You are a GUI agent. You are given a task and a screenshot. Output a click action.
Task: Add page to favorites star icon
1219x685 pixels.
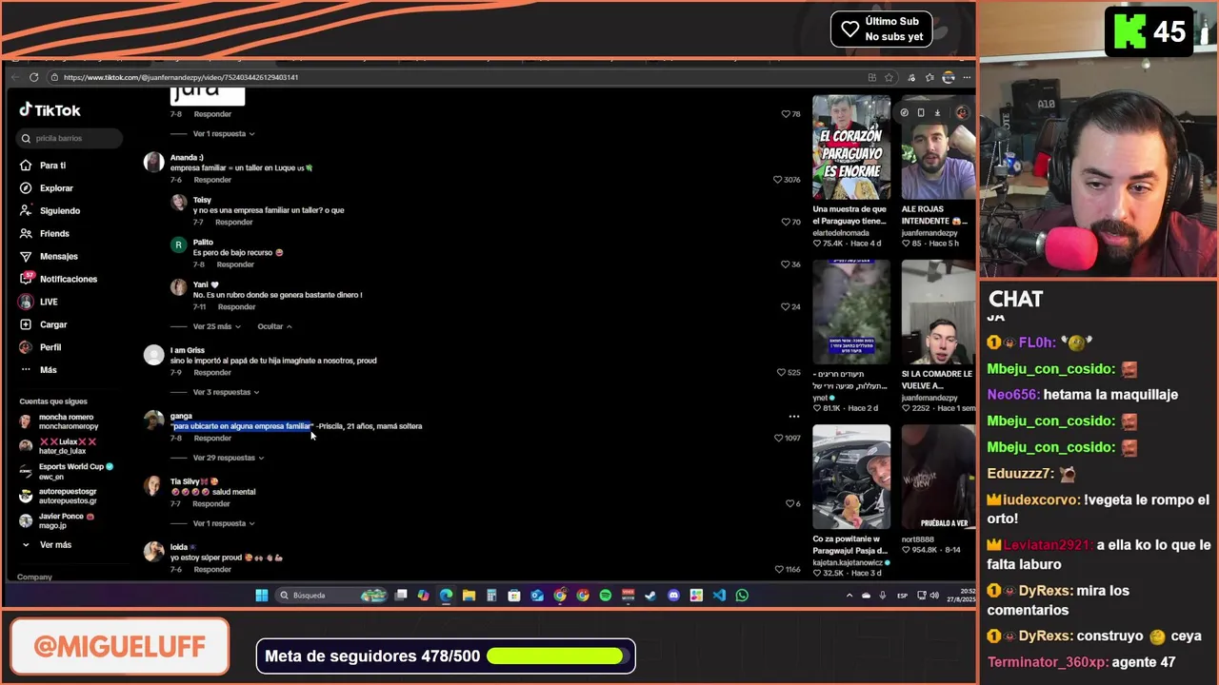pos(889,77)
